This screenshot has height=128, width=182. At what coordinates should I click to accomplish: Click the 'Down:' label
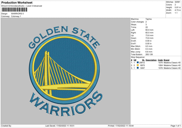click(x=133, y=38)
